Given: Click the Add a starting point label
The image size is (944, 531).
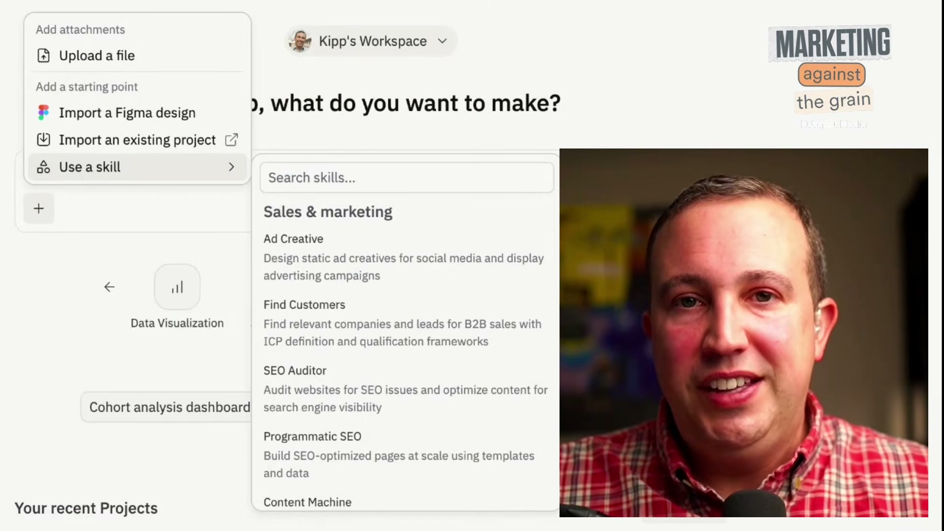Looking at the screenshot, I should point(87,87).
